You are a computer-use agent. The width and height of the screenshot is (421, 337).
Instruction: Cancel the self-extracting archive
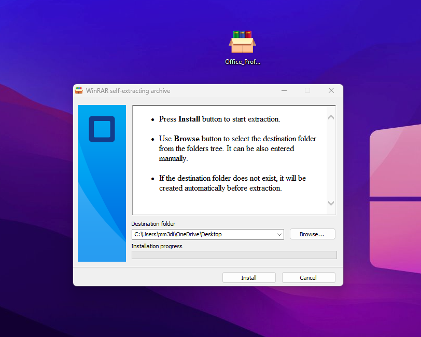308,278
